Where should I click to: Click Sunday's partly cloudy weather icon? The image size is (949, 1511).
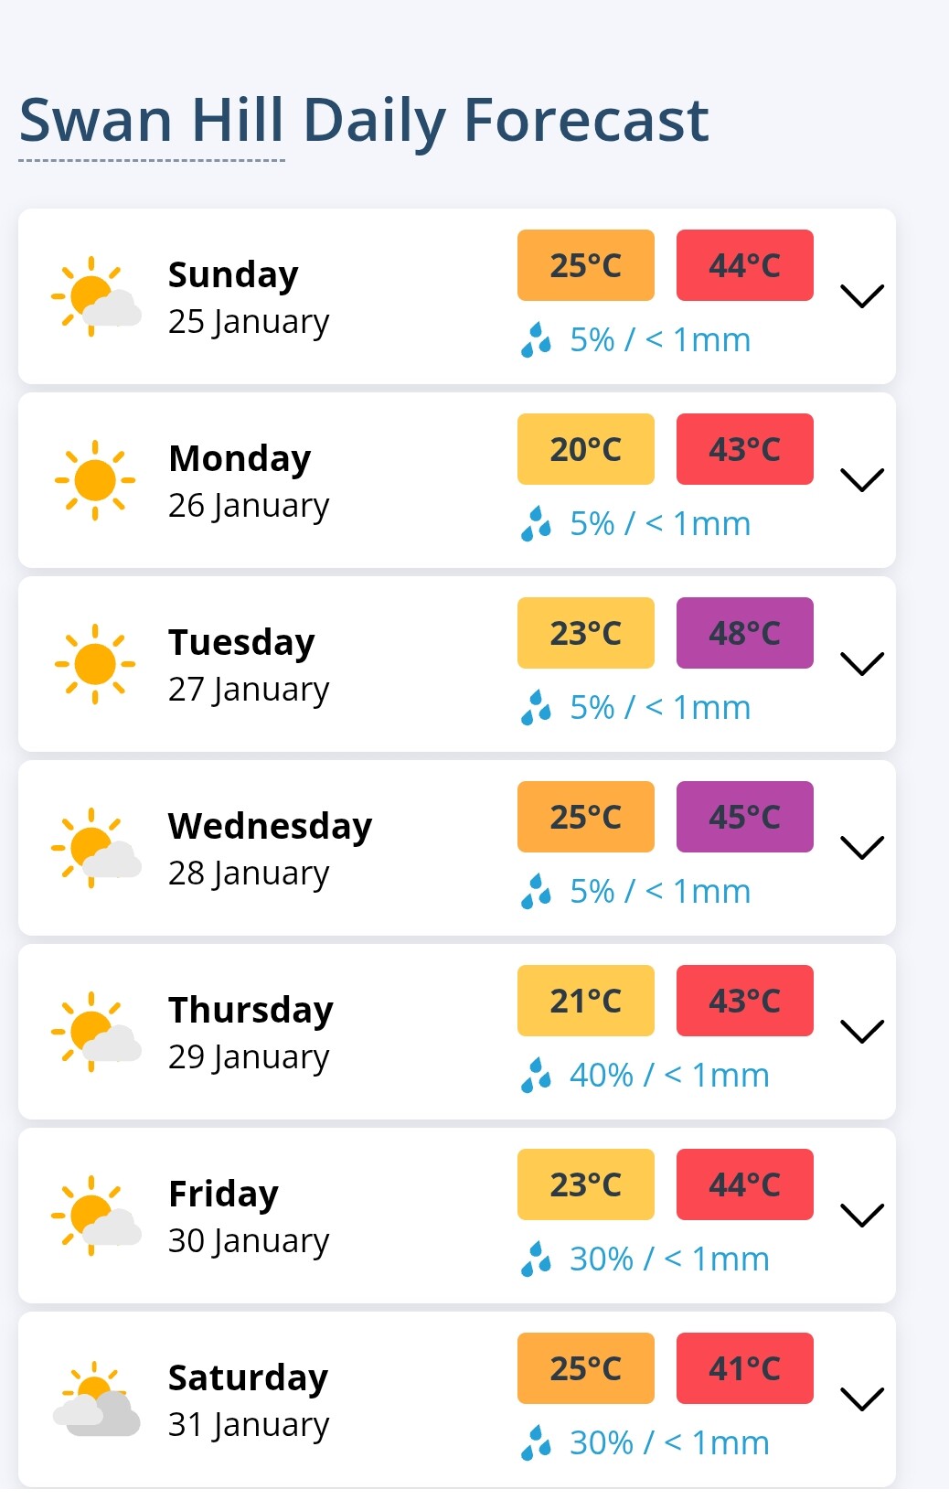[x=96, y=296]
